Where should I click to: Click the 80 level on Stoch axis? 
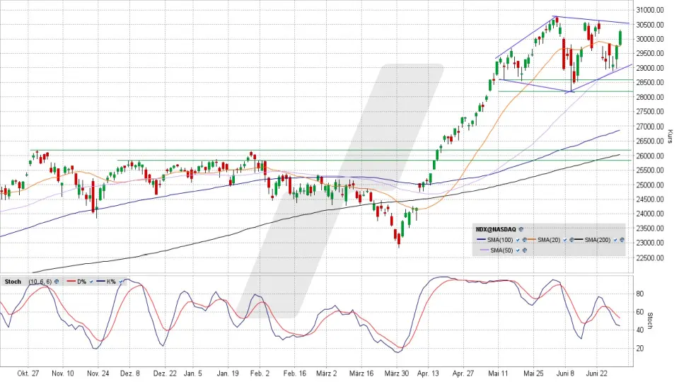pos(639,294)
